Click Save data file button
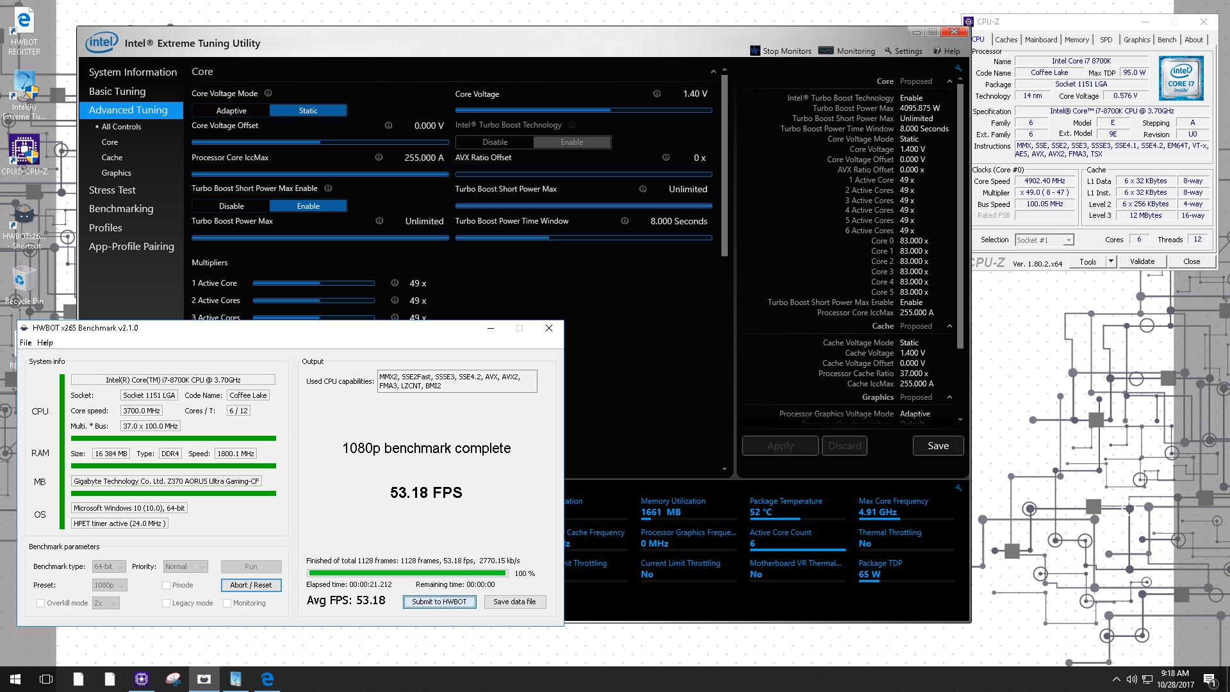 coord(514,602)
